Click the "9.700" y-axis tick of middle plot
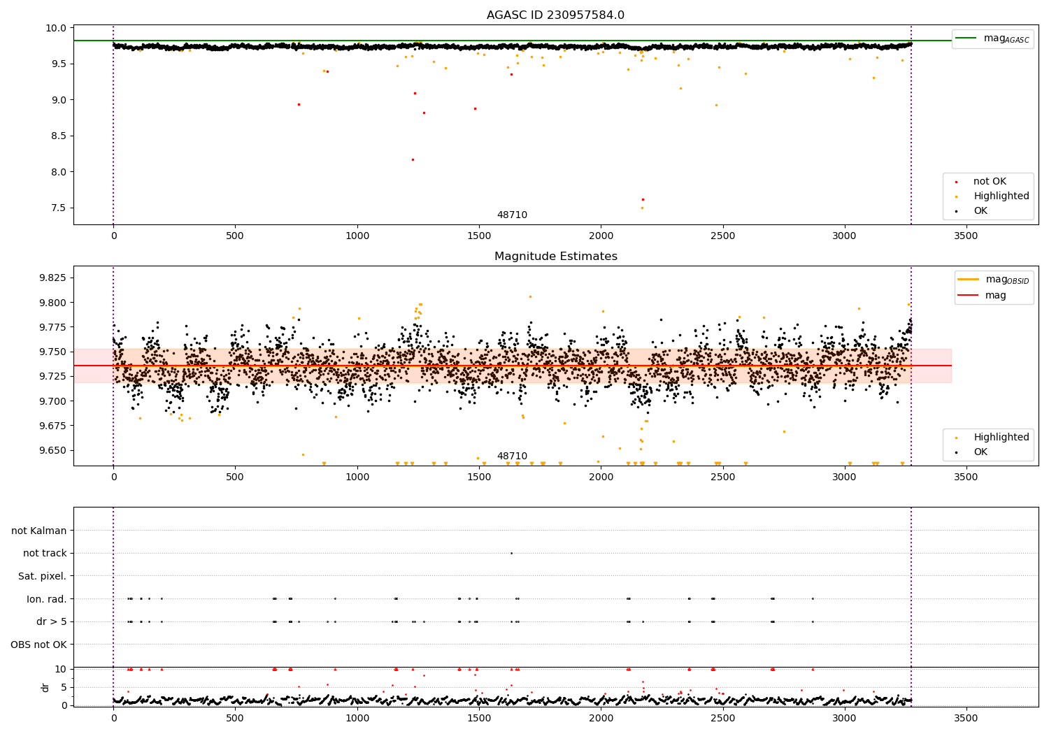This screenshot has width=1049, height=734. (53, 401)
